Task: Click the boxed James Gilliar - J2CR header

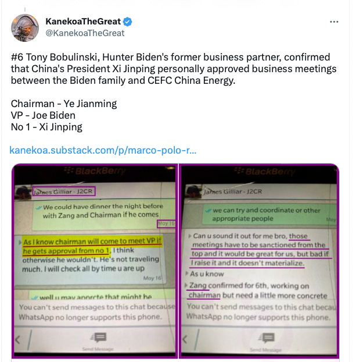Action: click(64, 191)
